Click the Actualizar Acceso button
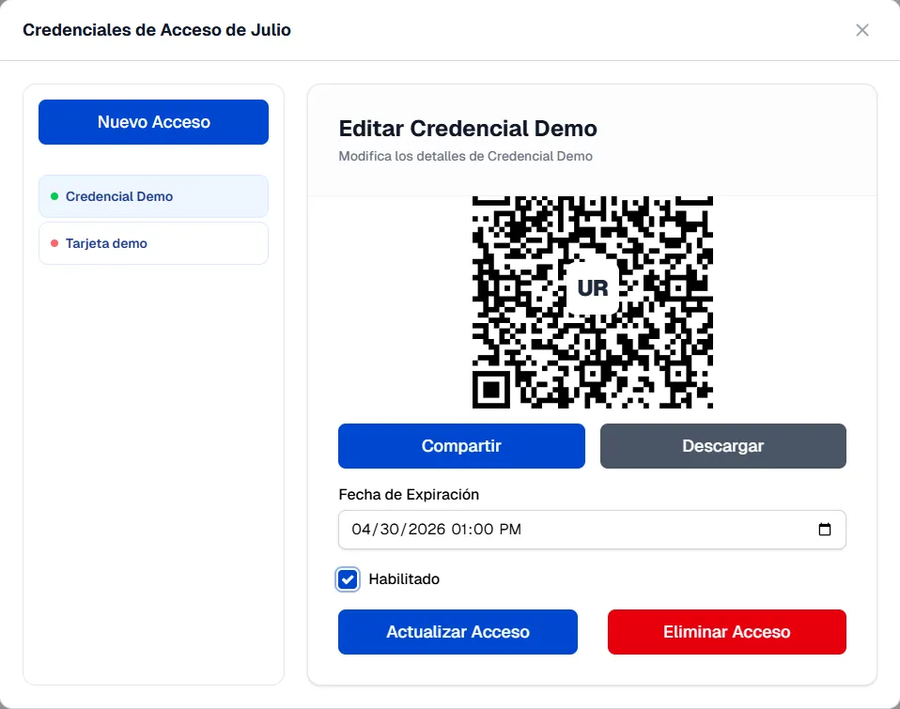Image resolution: width=900 pixels, height=709 pixels. click(458, 632)
